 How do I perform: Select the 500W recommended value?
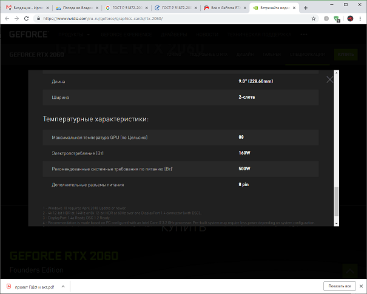(x=244, y=169)
